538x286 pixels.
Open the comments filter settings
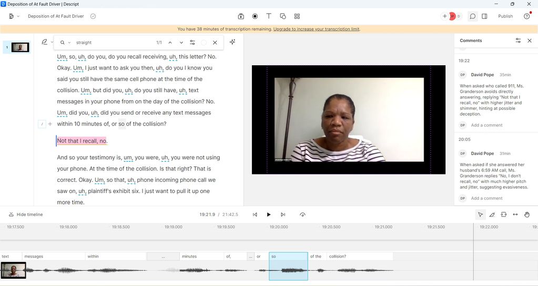pyautogui.click(x=518, y=40)
